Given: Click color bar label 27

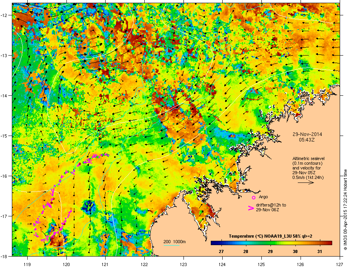Looking at the screenshot, I should click(x=221, y=251).
